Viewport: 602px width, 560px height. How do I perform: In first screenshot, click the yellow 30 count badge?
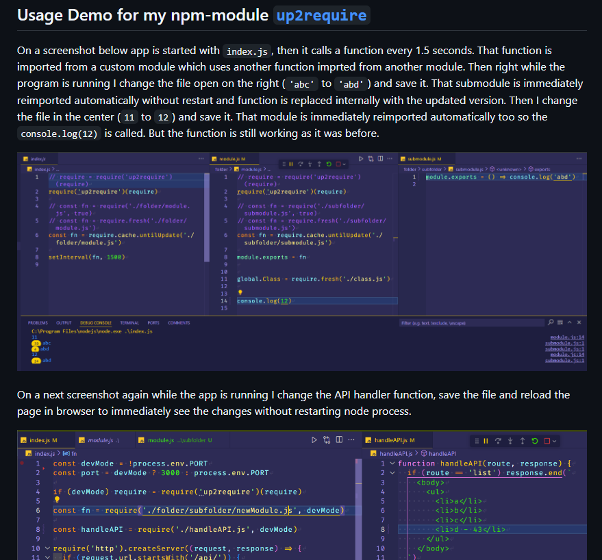[x=36, y=344]
